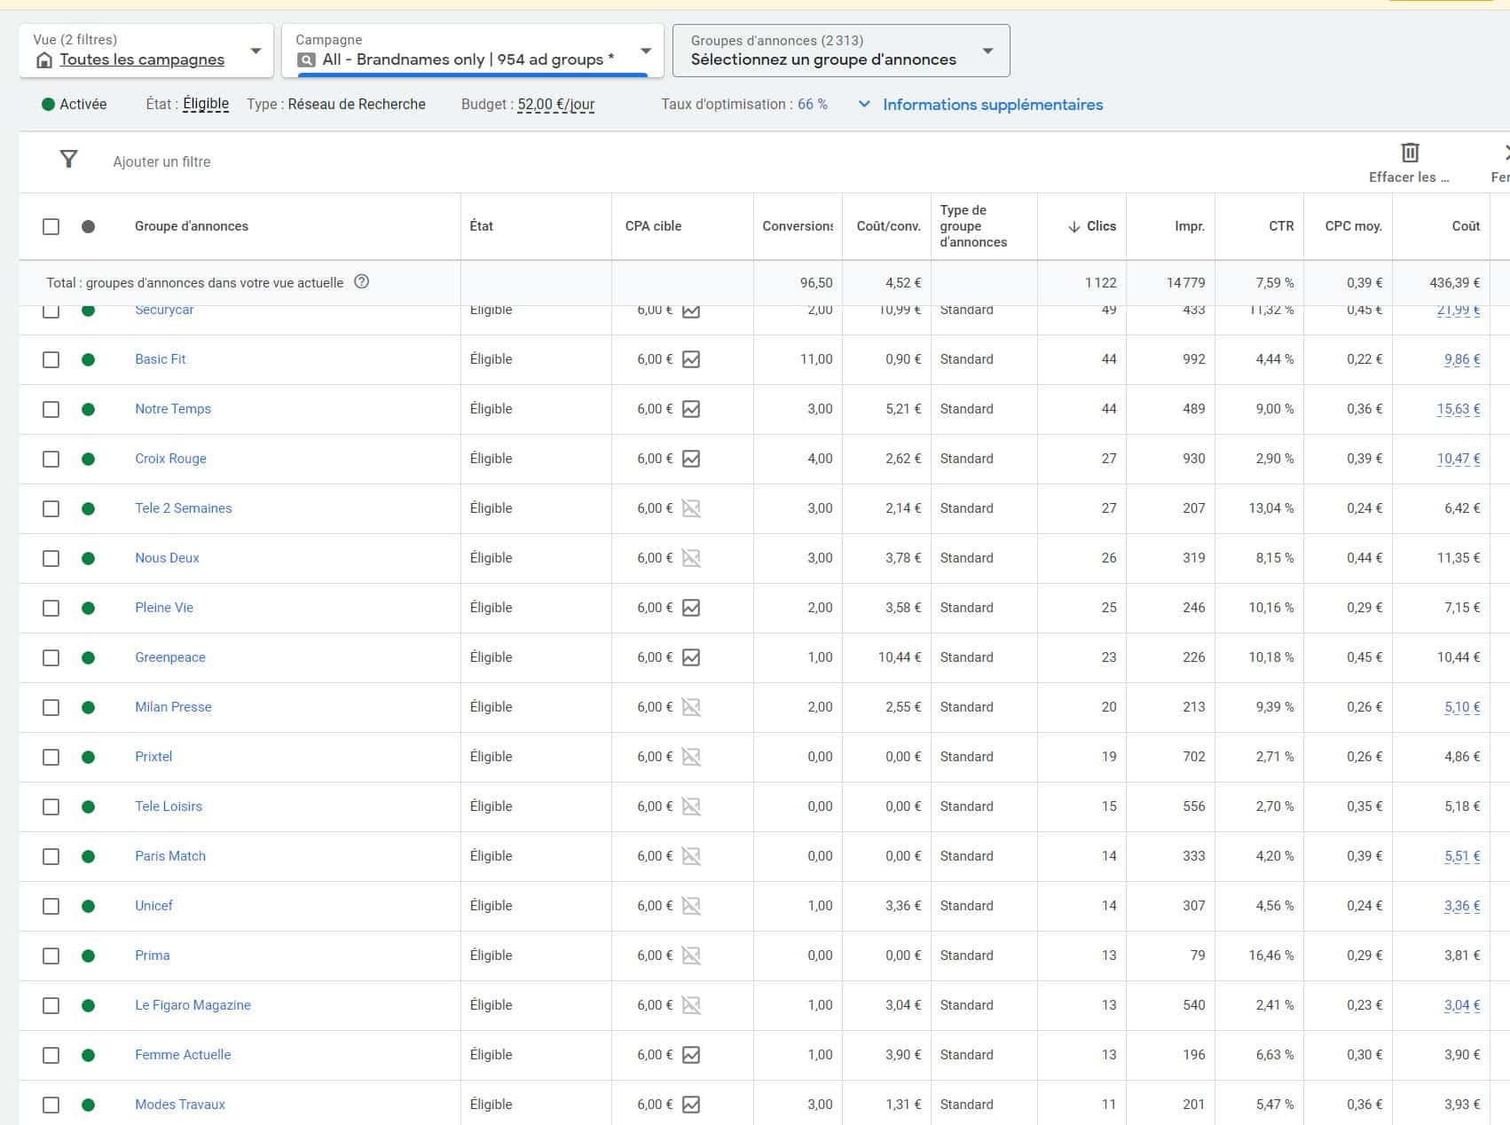This screenshot has height=1125, width=1510.
Task: Click the CPA chart icon in Croix Rouge row
Action: coord(691,459)
